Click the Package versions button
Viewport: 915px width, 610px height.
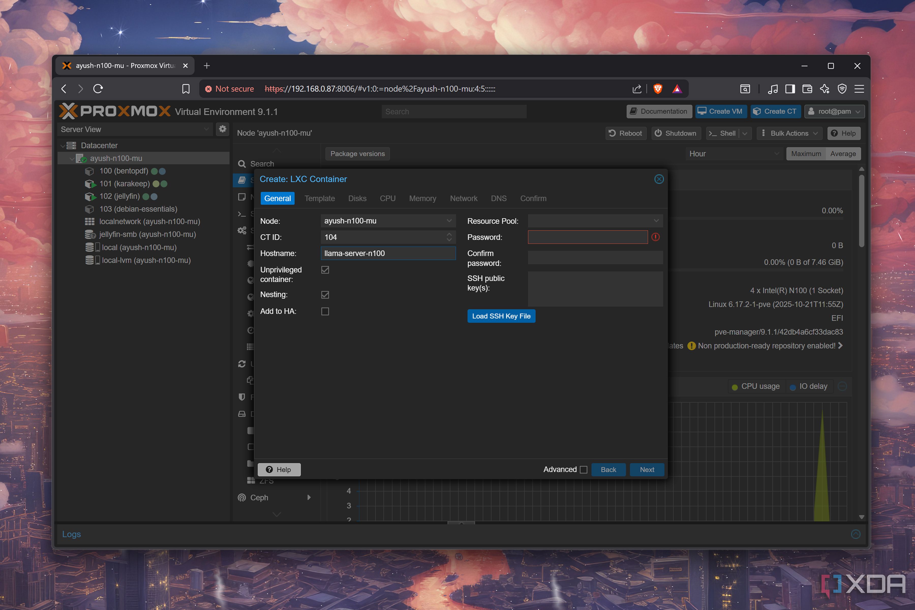357,154
